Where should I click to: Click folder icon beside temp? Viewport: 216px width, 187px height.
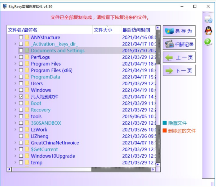coord(27,162)
